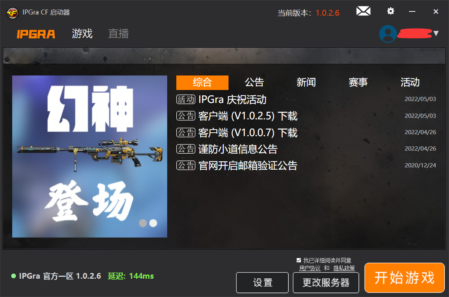449x297 pixels.
Task: Switch to the 赛事 tab
Action: tap(358, 82)
